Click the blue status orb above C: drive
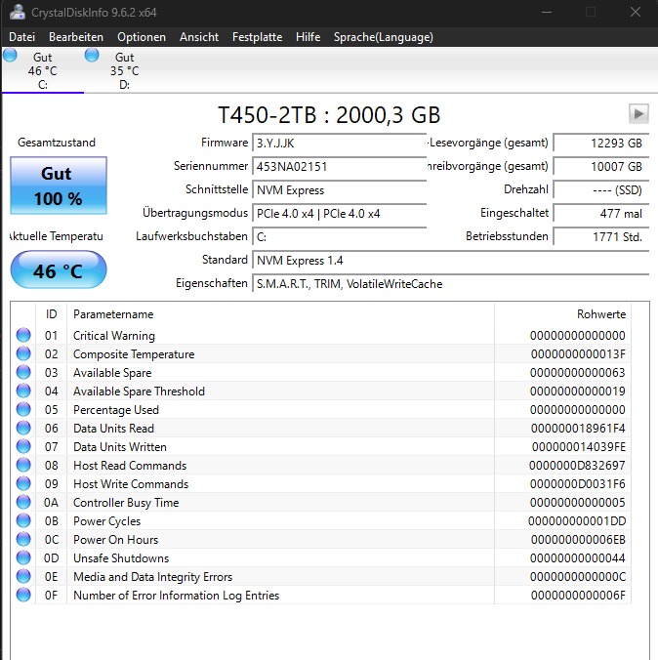The height and width of the screenshot is (660, 658). pos(10,55)
